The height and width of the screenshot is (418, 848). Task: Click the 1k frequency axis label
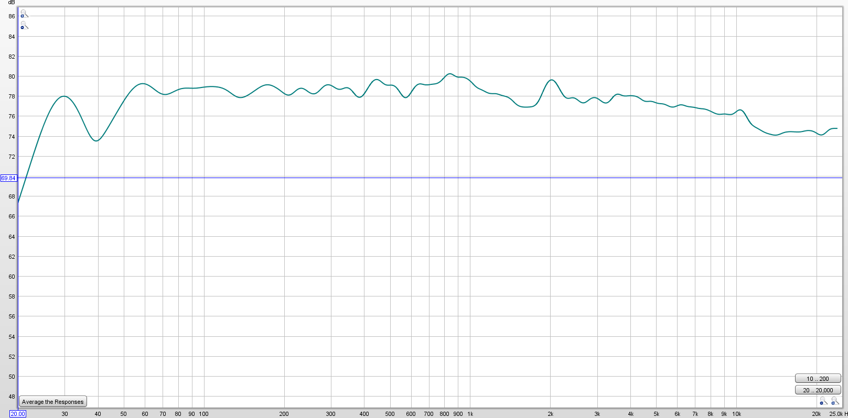[x=470, y=414]
